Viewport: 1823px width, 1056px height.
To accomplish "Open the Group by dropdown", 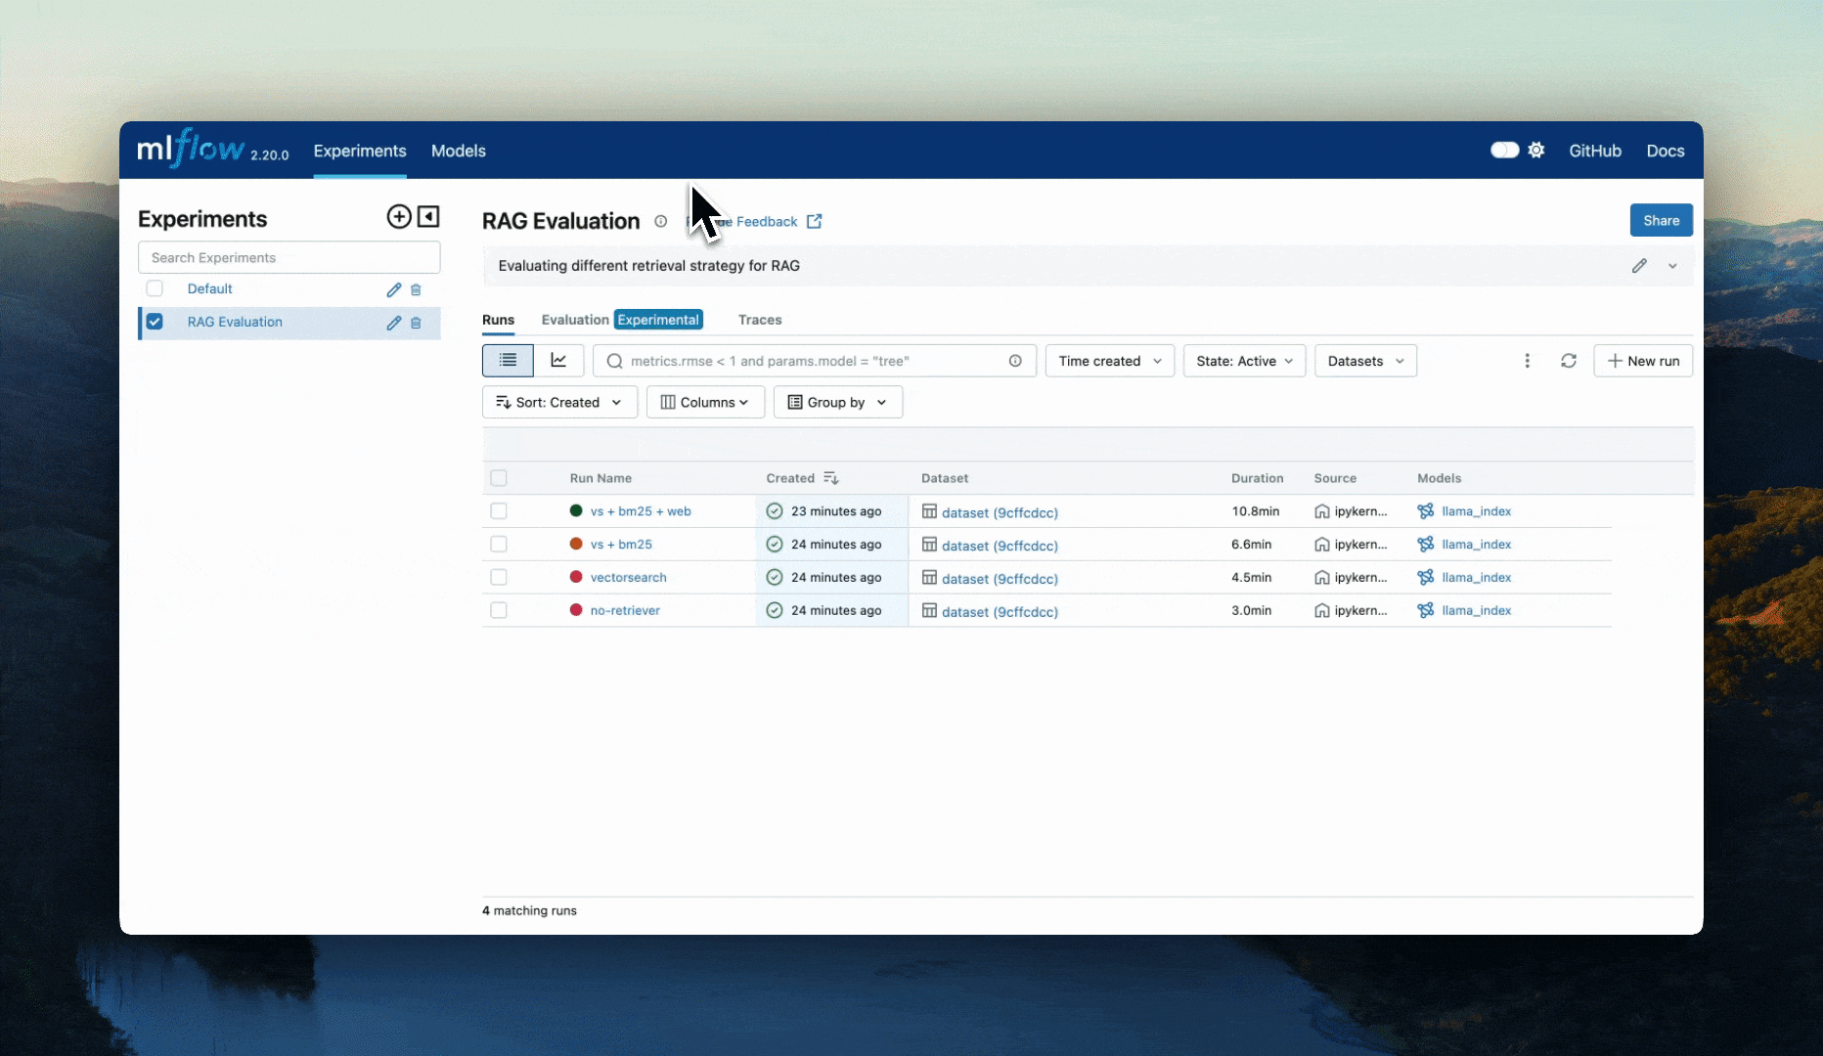I will (837, 403).
